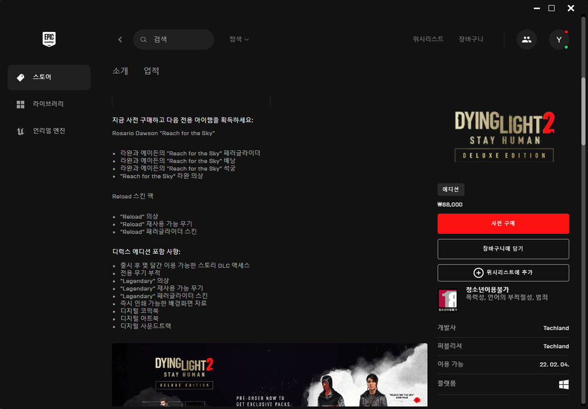Click 장바구니에 담기 button

(503, 249)
